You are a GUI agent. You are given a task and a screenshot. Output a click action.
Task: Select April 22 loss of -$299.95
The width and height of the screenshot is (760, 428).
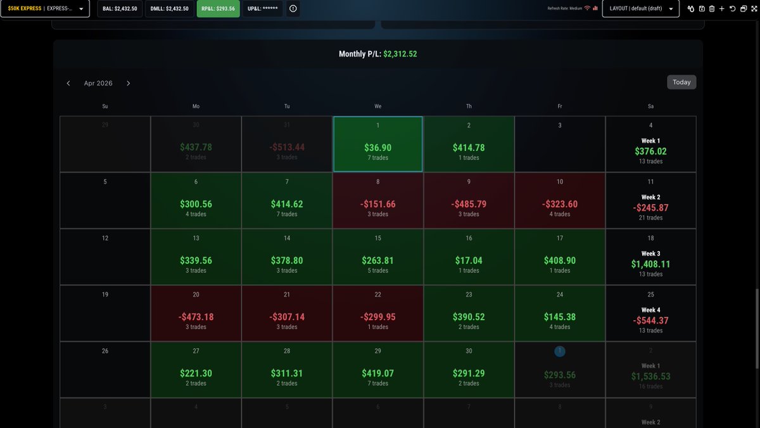378,313
